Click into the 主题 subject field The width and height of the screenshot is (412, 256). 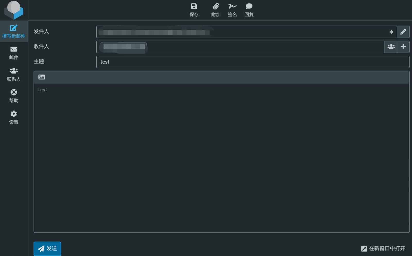pos(252,62)
